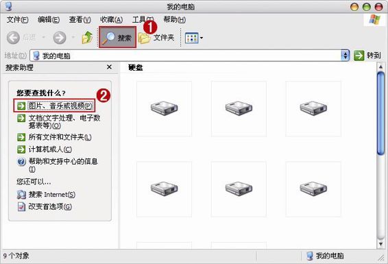Click the Windows flag logo
This screenshot has width=388, height=264.
click(375, 20)
